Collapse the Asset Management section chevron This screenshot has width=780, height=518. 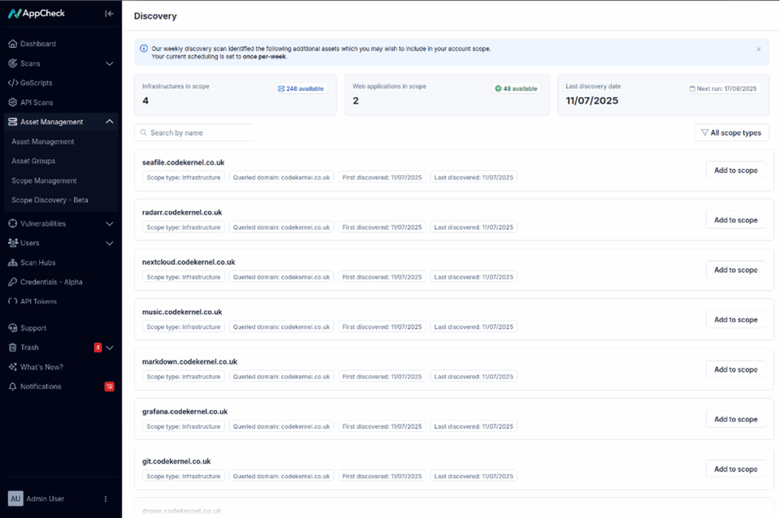(110, 122)
